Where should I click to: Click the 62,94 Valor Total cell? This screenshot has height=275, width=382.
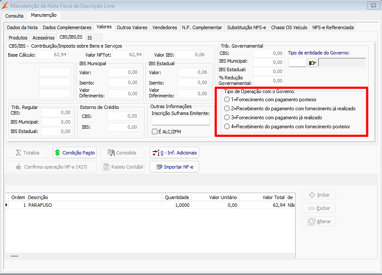click(262, 205)
